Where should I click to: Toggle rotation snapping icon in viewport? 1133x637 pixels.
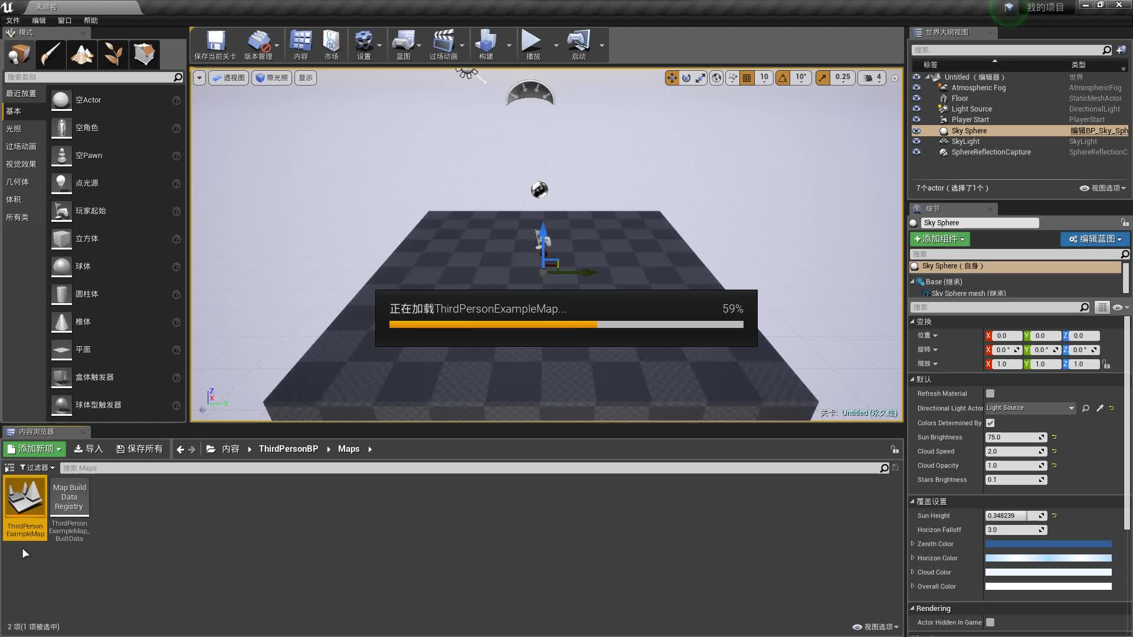tap(783, 77)
